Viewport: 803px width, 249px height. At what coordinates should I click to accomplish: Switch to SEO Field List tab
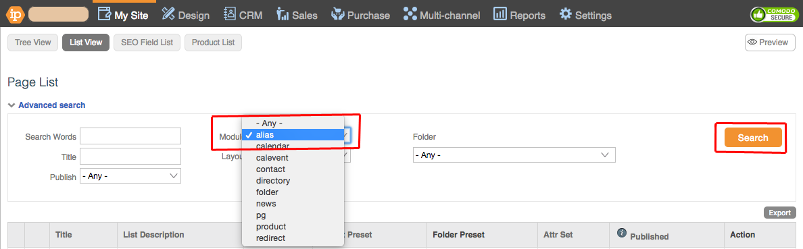(x=147, y=43)
